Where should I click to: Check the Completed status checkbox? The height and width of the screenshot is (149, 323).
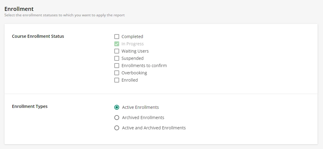[x=117, y=37]
